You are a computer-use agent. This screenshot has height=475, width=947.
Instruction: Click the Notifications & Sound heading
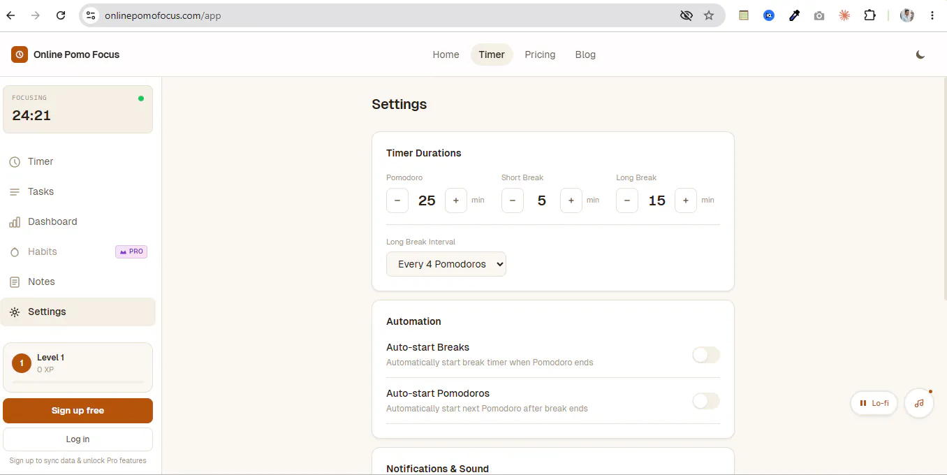pyautogui.click(x=437, y=469)
